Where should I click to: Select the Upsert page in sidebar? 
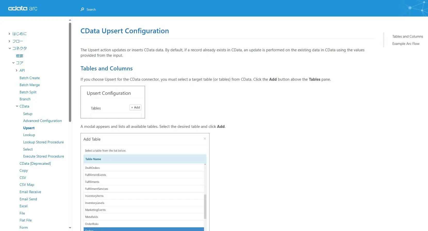coord(29,128)
